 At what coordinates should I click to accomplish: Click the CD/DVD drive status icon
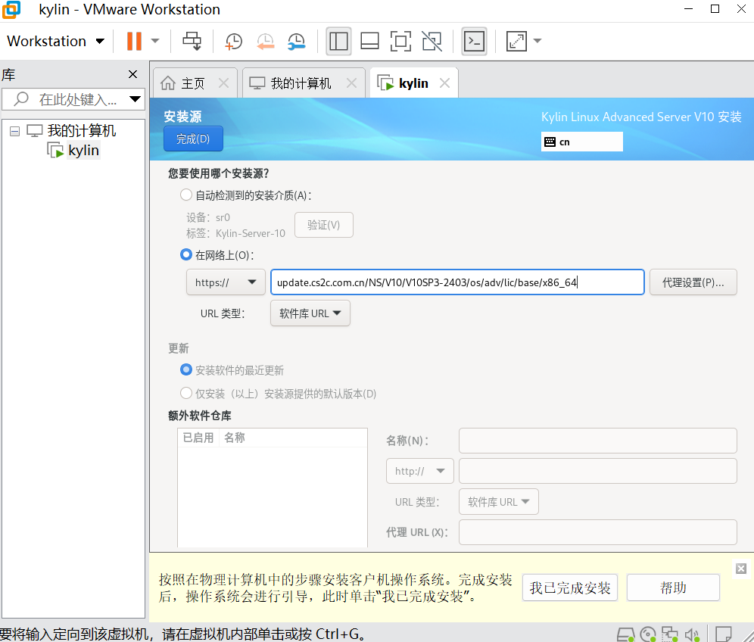point(648,634)
